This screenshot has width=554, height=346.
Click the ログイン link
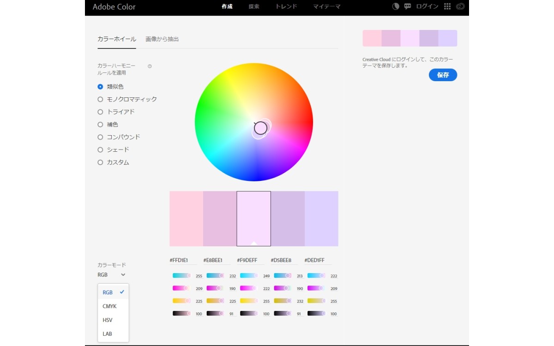point(427,6)
